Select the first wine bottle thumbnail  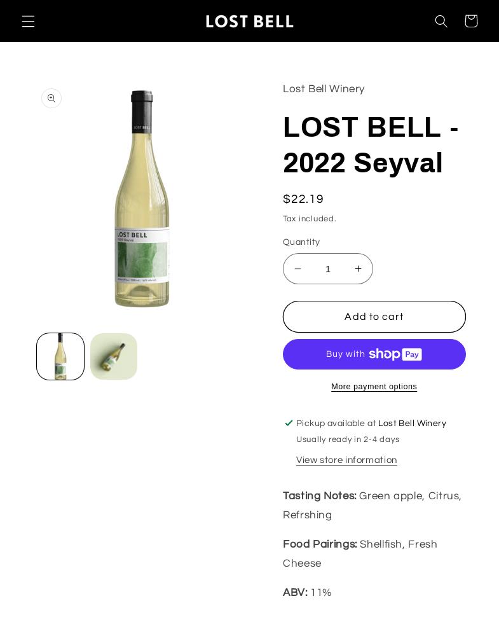pyautogui.click(x=60, y=356)
